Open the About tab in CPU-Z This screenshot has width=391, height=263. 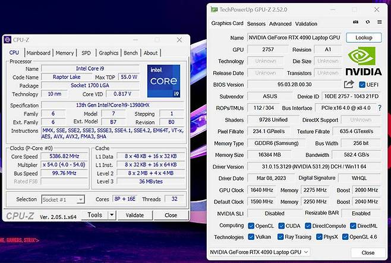point(150,53)
